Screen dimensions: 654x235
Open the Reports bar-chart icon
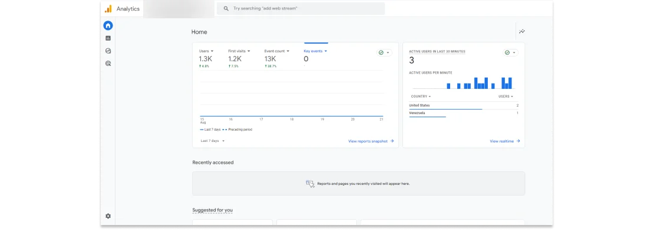[108, 38]
